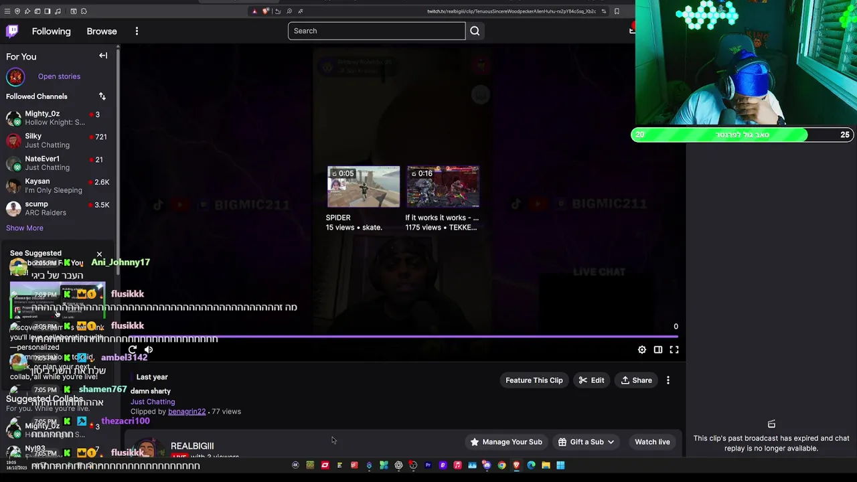Collapse the For You sidebar arrow

[x=103, y=56]
